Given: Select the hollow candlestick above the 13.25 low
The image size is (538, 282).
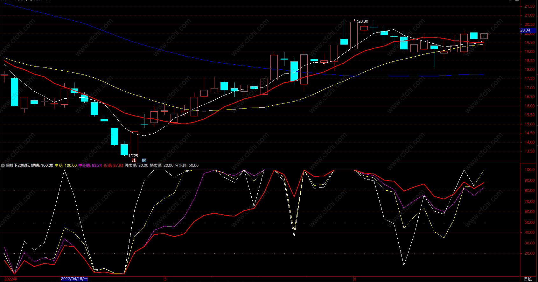Looking at the screenshot, I should (134, 143).
